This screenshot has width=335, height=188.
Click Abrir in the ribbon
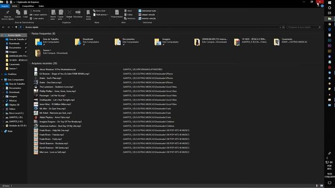[x=128, y=10]
